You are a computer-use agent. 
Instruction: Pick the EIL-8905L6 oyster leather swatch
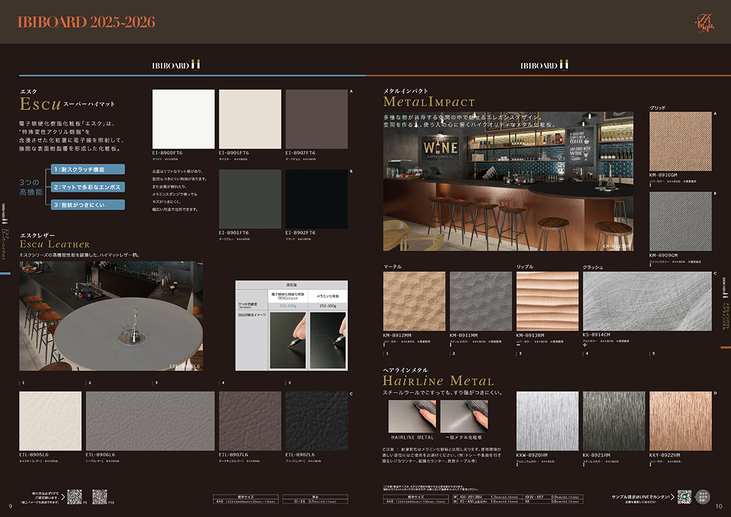[50, 421]
